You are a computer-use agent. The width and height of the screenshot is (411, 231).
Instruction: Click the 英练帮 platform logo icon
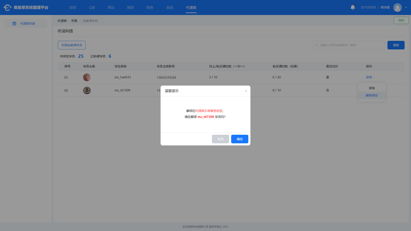point(7,8)
